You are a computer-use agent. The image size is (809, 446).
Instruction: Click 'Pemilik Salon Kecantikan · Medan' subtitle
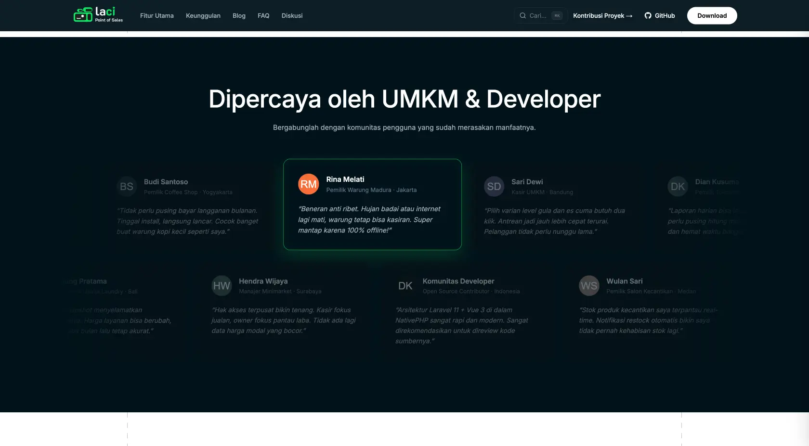pos(651,292)
